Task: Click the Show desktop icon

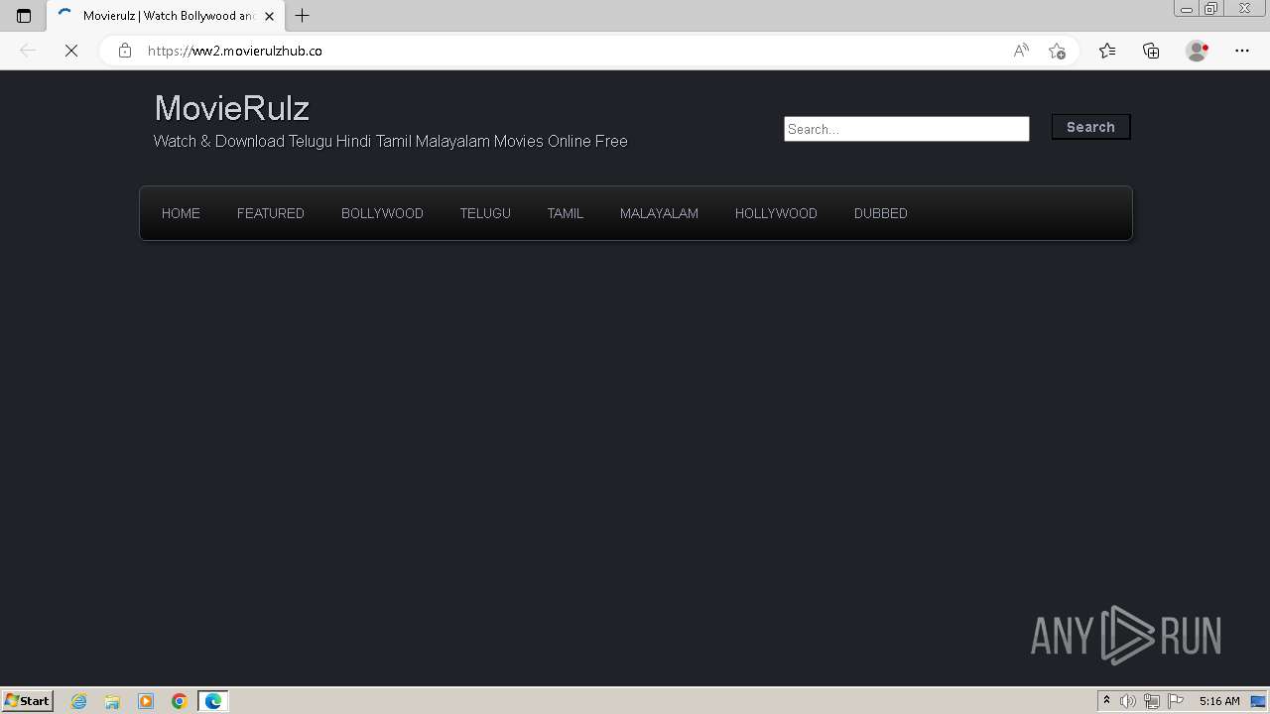Action: pos(1258,701)
